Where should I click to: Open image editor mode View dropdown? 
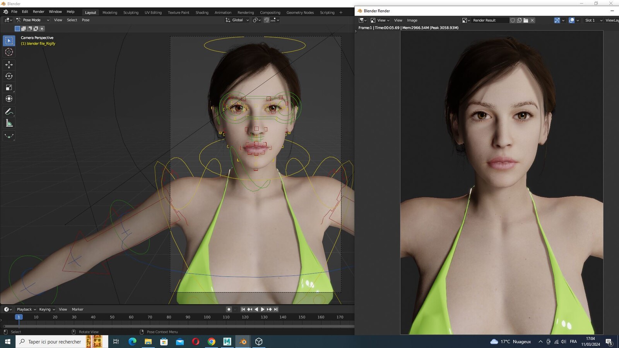coord(380,20)
